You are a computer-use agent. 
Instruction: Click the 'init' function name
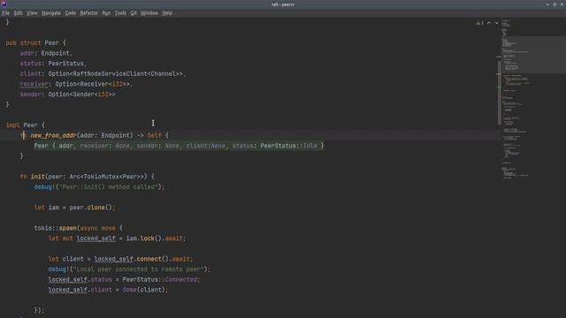coord(37,177)
